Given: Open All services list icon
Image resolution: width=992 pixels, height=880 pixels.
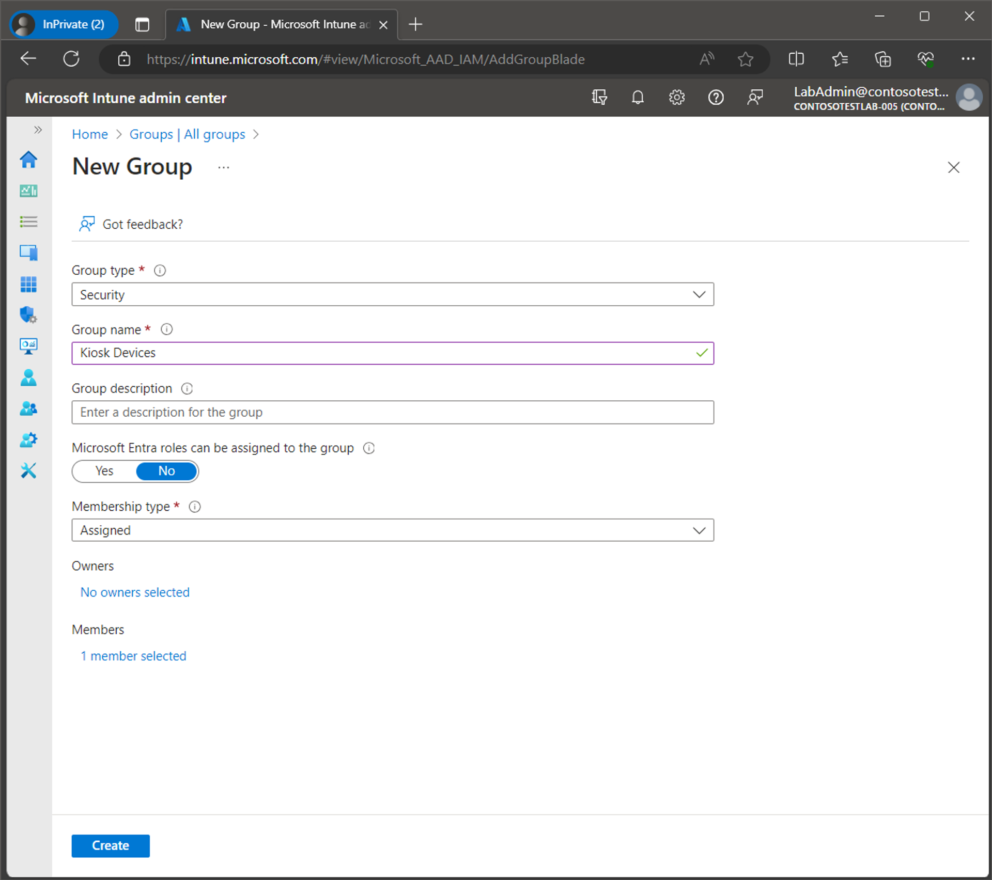Looking at the screenshot, I should point(28,222).
